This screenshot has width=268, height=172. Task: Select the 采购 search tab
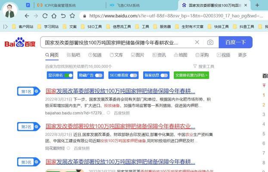[202, 55]
